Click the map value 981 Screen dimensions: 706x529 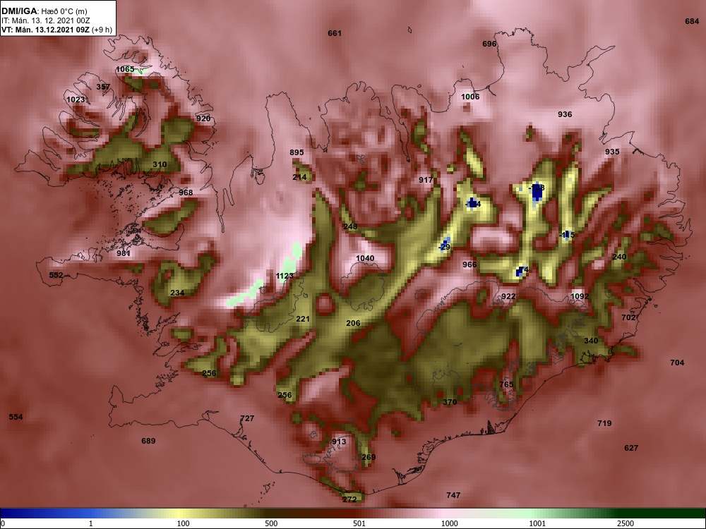click(x=124, y=253)
